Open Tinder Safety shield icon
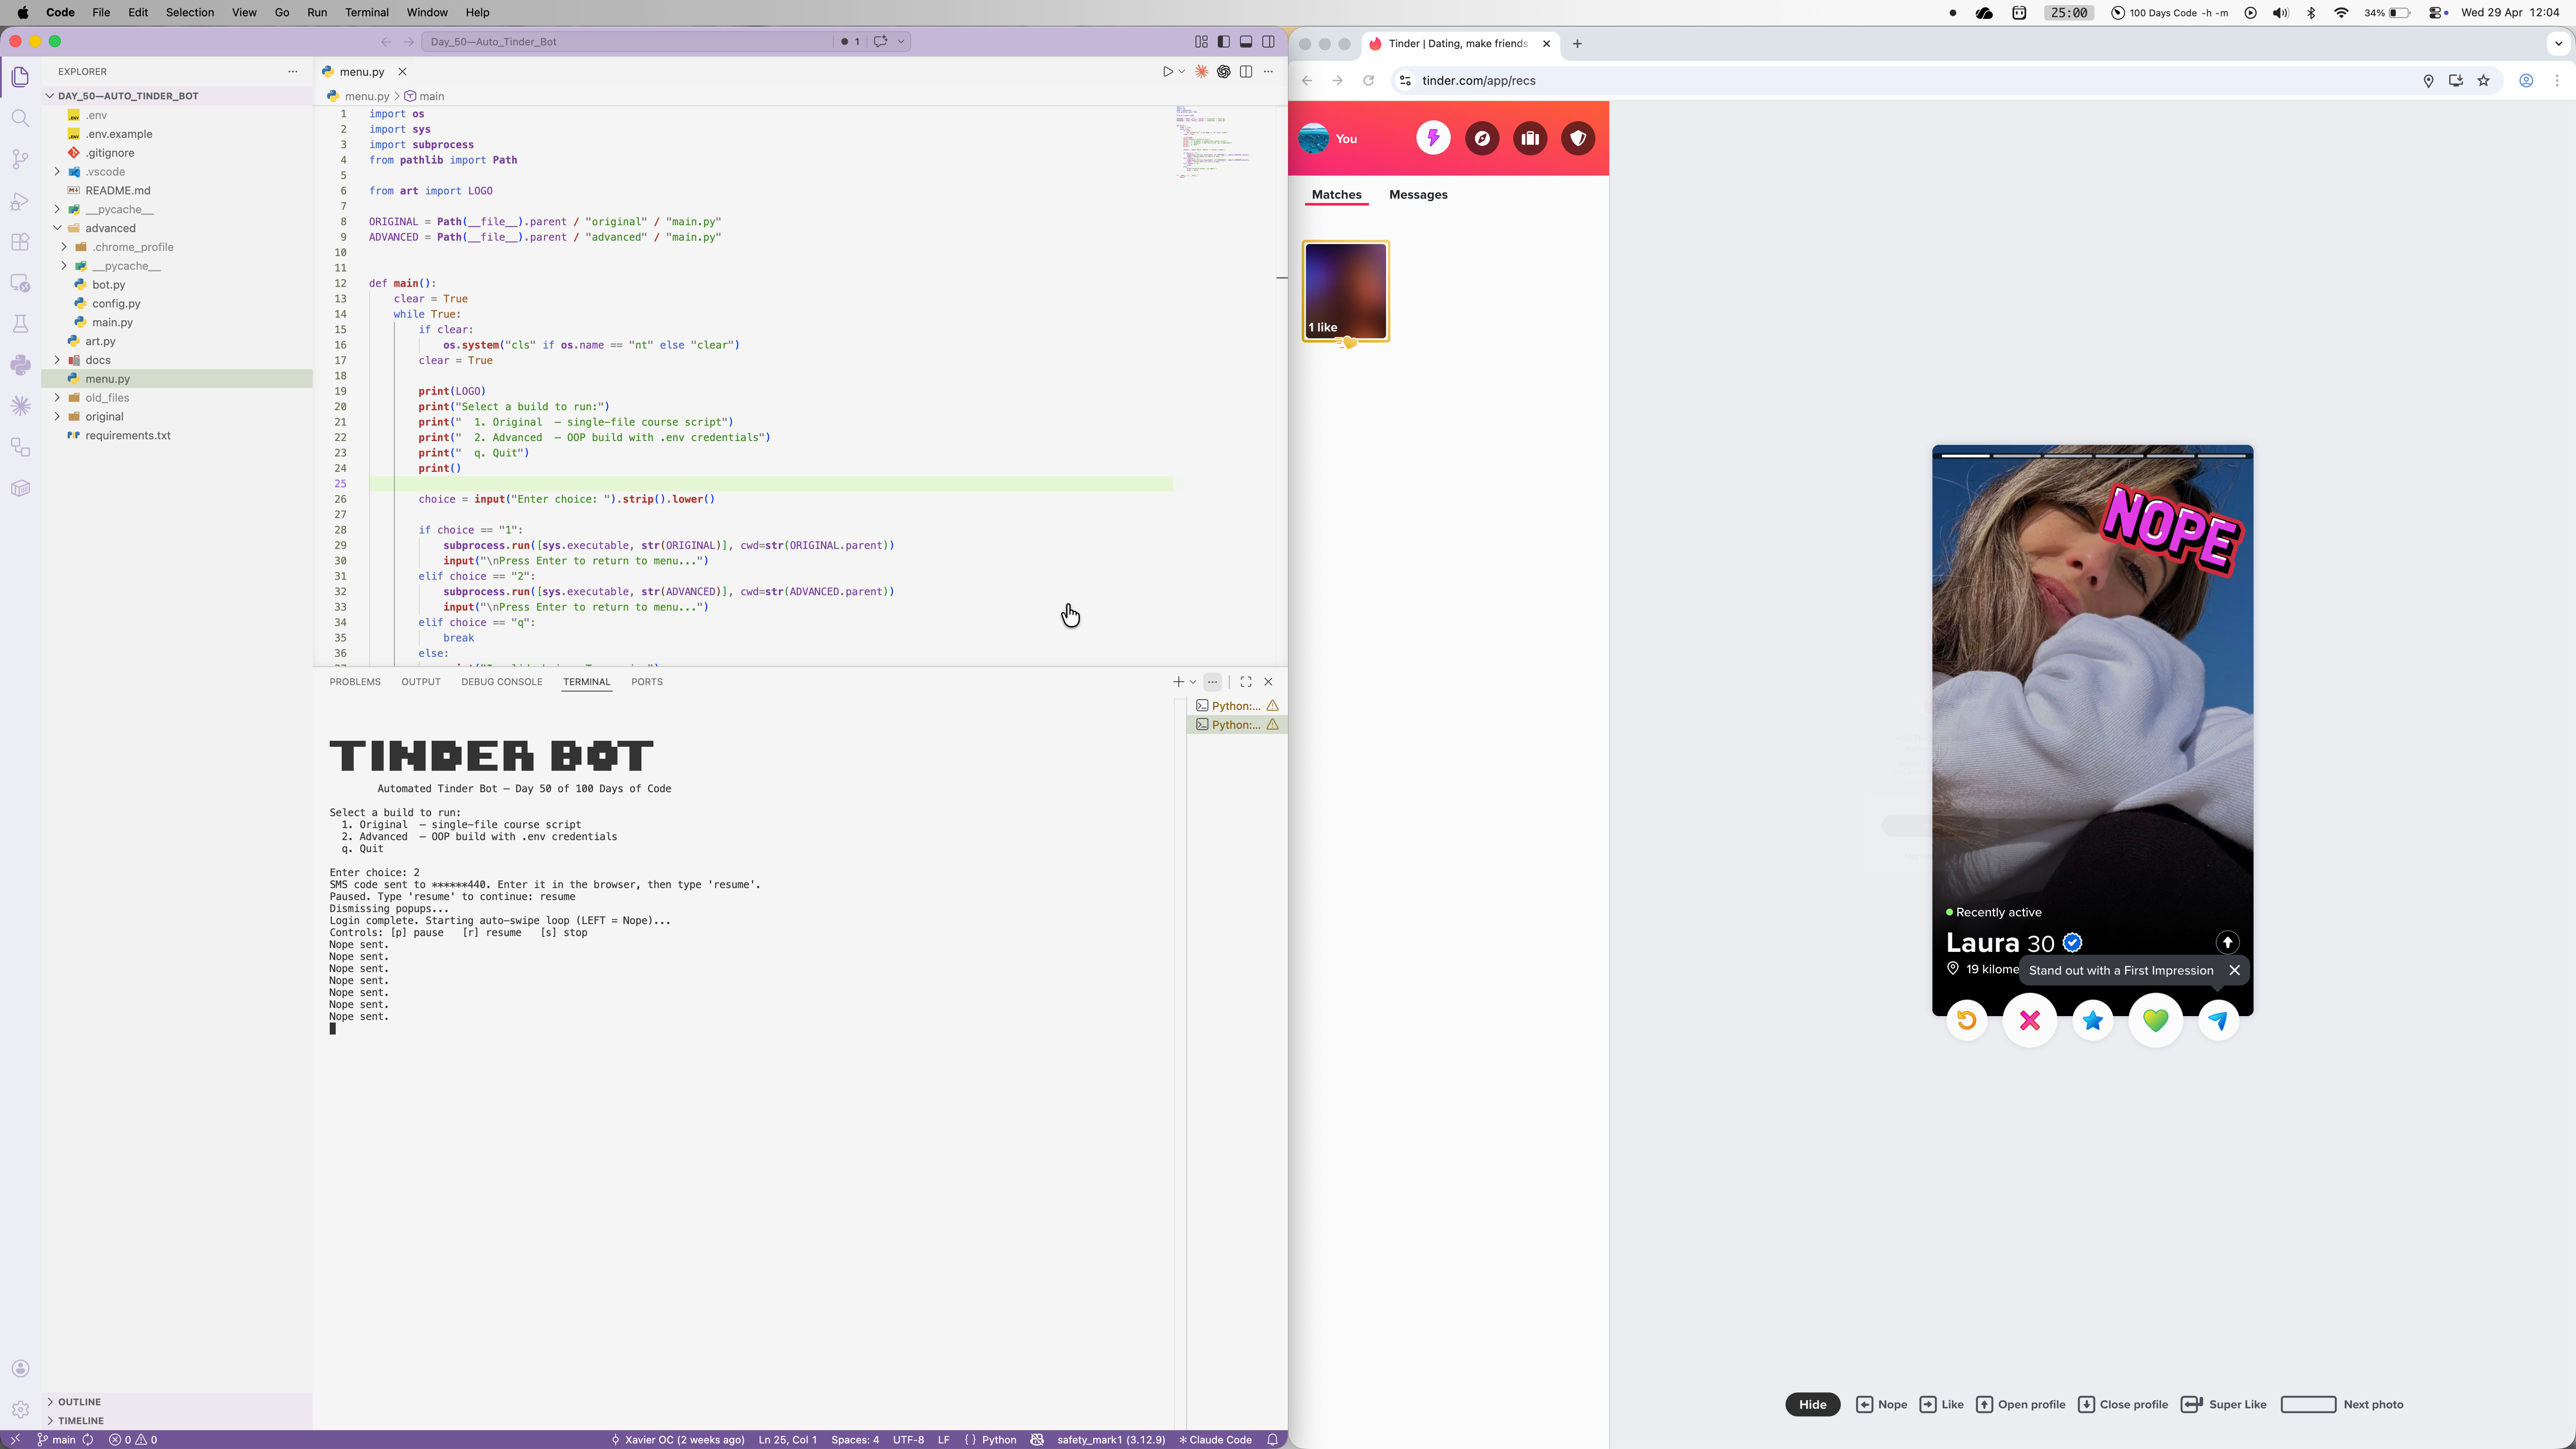The height and width of the screenshot is (1449, 2576). [1578, 138]
